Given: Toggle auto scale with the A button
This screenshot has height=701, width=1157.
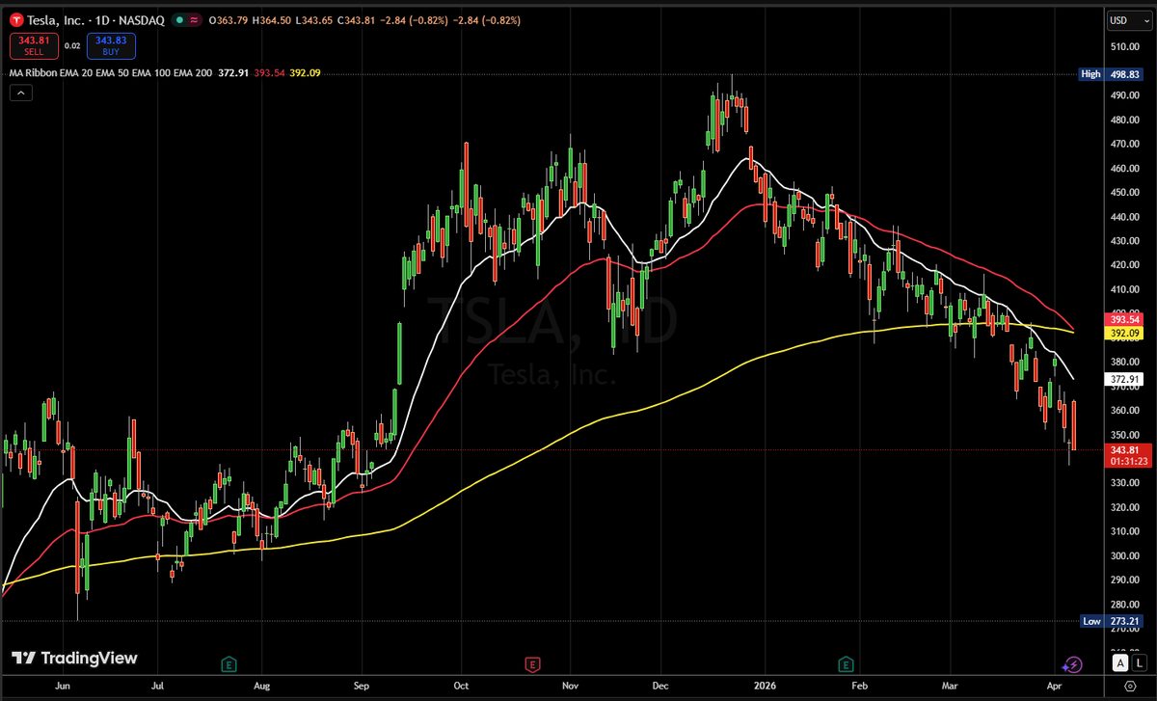Looking at the screenshot, I should (x=1119, y=662).
